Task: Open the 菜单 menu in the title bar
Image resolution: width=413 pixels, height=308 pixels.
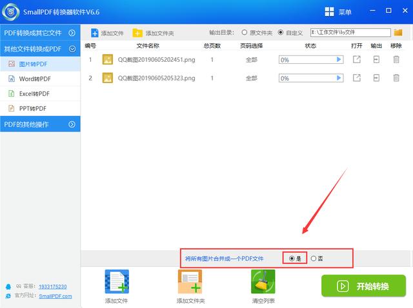Action: (x=338, y=12)
